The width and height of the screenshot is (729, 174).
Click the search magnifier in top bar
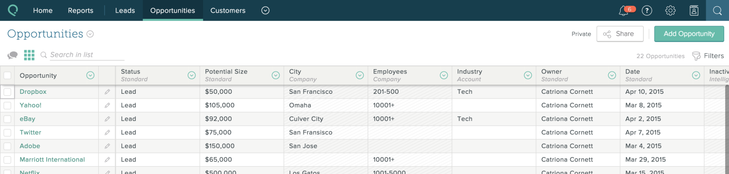[717, 11]
